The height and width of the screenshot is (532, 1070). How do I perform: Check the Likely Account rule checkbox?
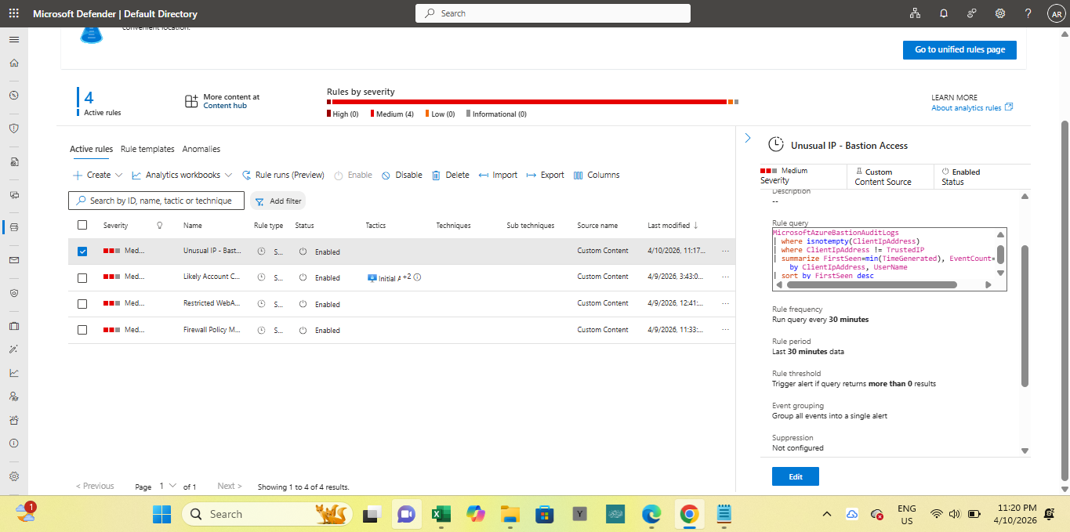[82, 277]
